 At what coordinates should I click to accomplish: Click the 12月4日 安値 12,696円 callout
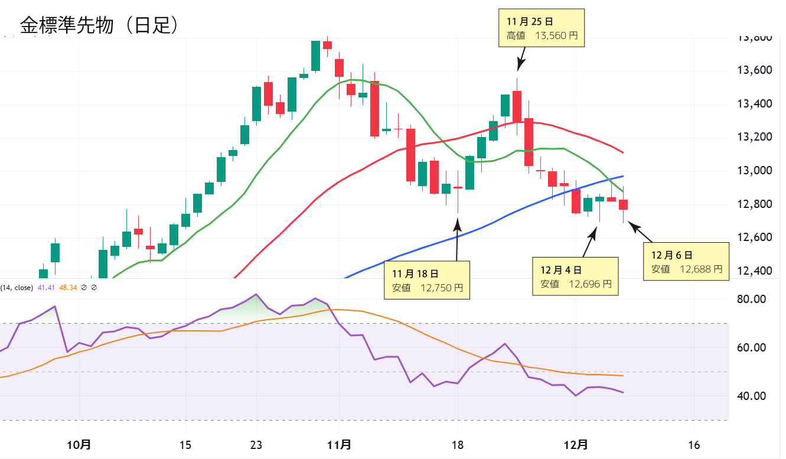point(576,276)
